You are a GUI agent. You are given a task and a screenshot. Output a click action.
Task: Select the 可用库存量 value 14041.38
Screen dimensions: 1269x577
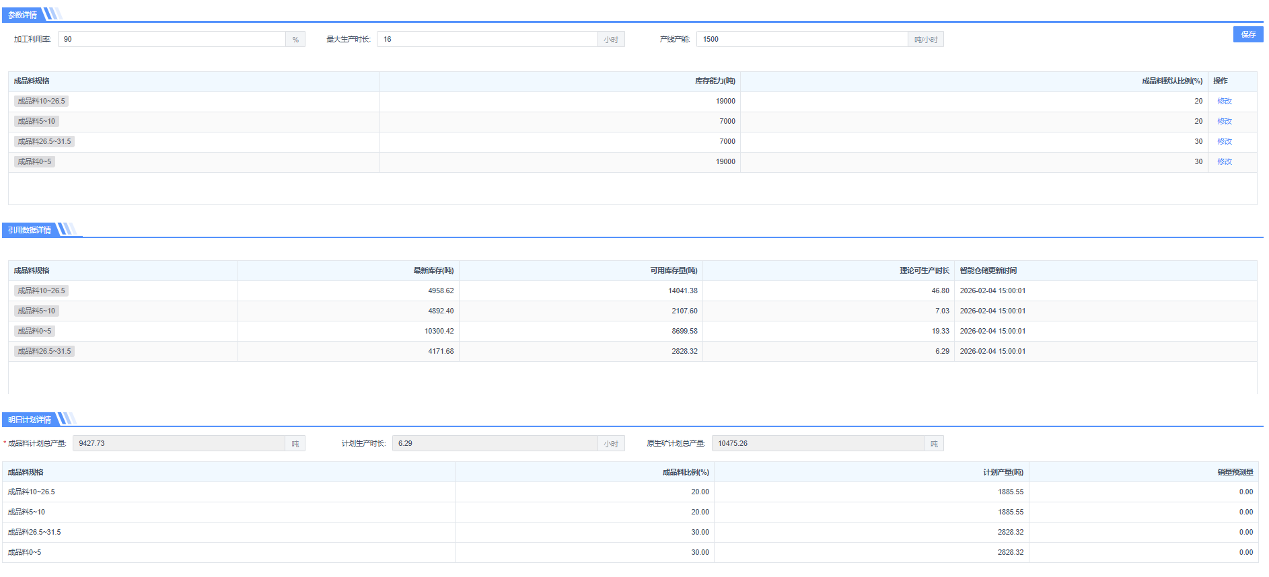tap(683, 291)
